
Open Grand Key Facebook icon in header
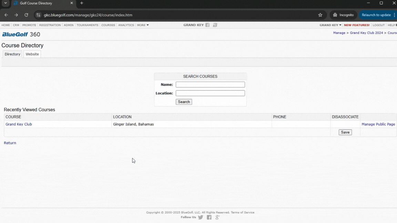207,25
